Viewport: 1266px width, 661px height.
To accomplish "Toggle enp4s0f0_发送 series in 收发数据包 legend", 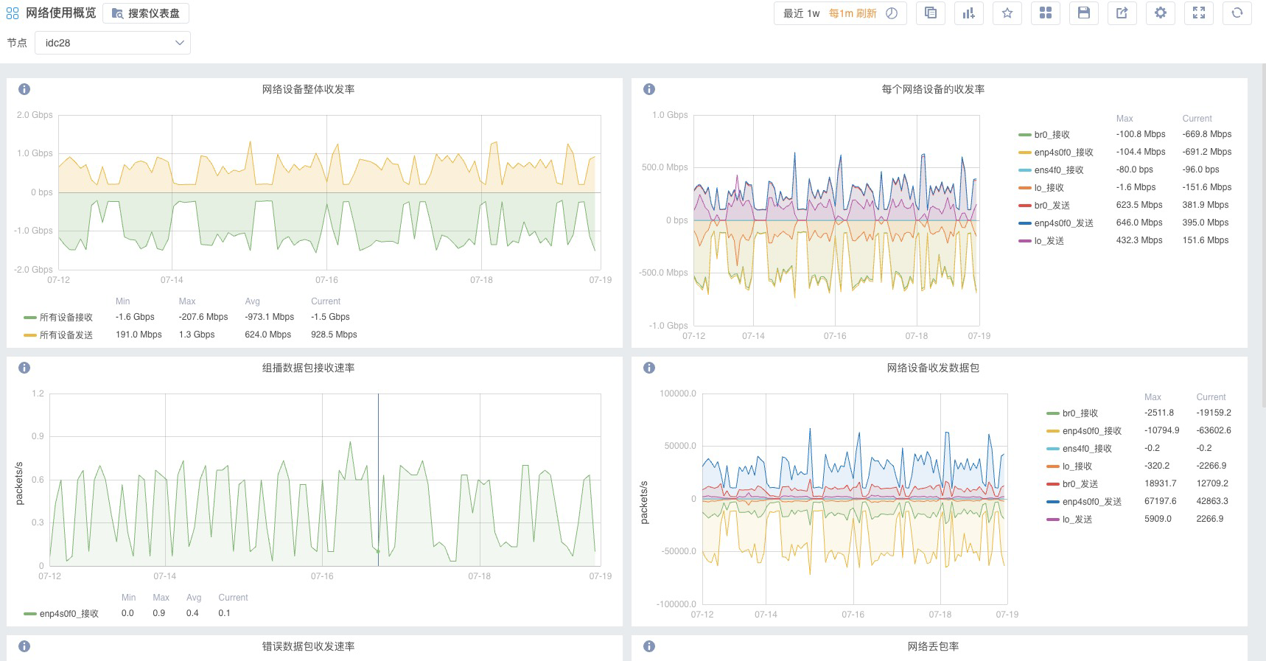I will pos(1091,502).
